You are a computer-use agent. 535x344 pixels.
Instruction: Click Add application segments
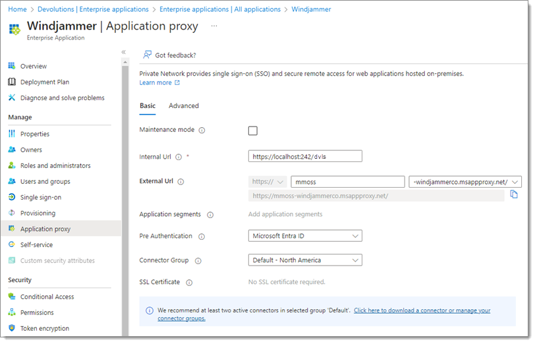285,214
